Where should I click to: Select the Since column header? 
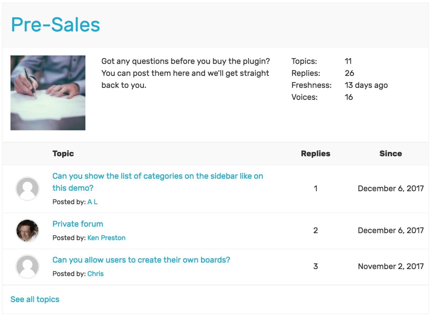click(391, 154)
